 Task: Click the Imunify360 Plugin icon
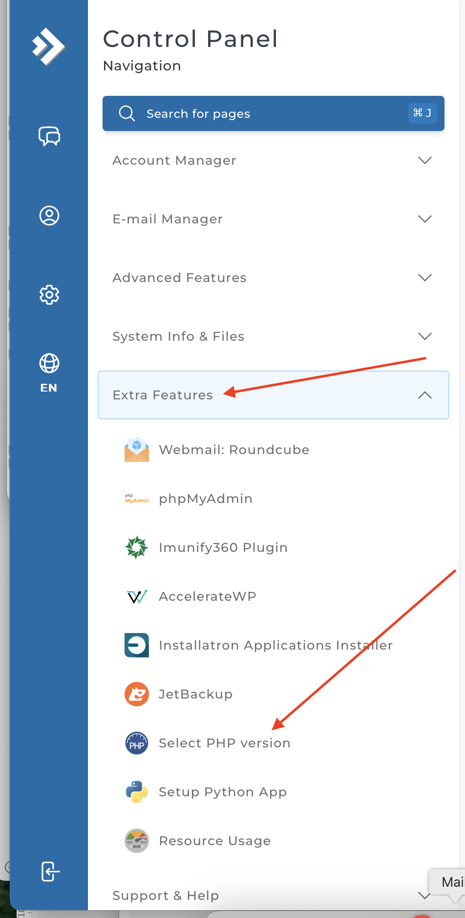(x=137, y=547)
